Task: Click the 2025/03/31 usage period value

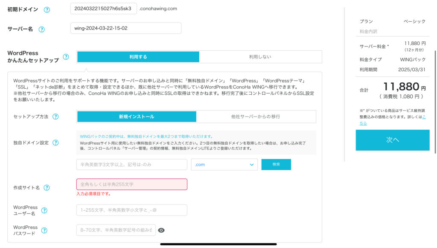Action: point(412,70)
